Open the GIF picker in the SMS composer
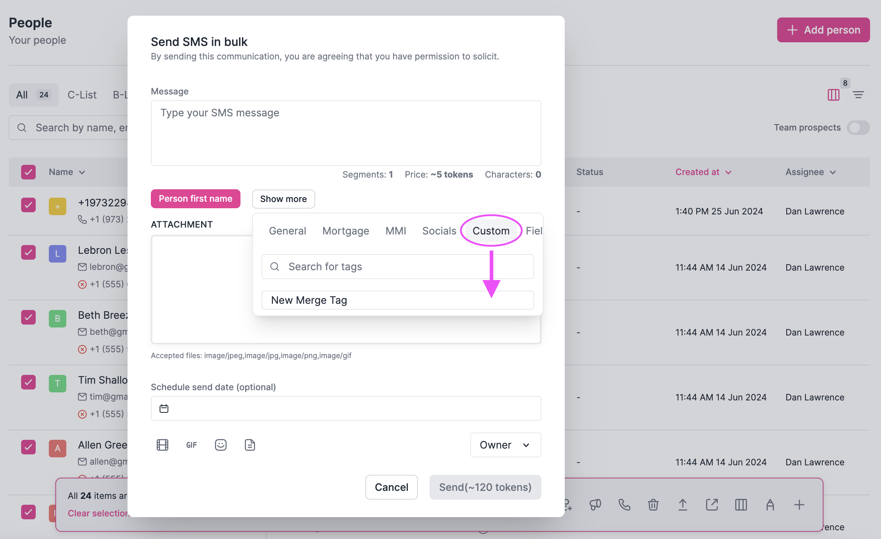Viewport: 881px width, 539px height. pyautogui.click(x=191, y=445)
